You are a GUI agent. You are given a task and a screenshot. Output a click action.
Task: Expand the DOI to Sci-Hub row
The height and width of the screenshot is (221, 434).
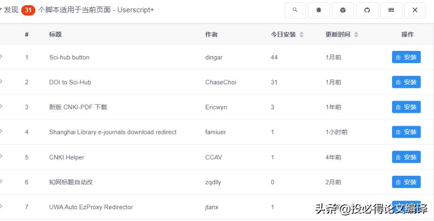pyautogui.click(x=1, y=81)
